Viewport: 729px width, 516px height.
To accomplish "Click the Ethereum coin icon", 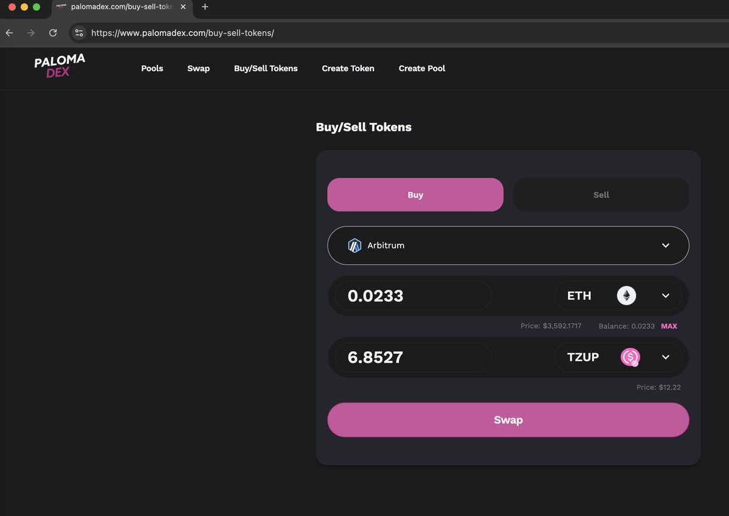I will (x=626, y=295).
